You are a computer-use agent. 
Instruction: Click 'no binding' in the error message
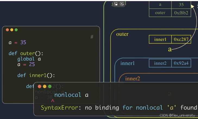(x=102, y=108)
